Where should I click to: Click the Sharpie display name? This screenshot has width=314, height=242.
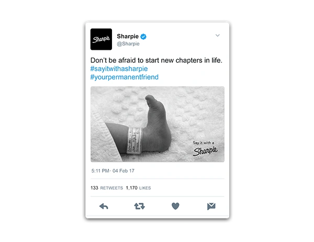128,36
